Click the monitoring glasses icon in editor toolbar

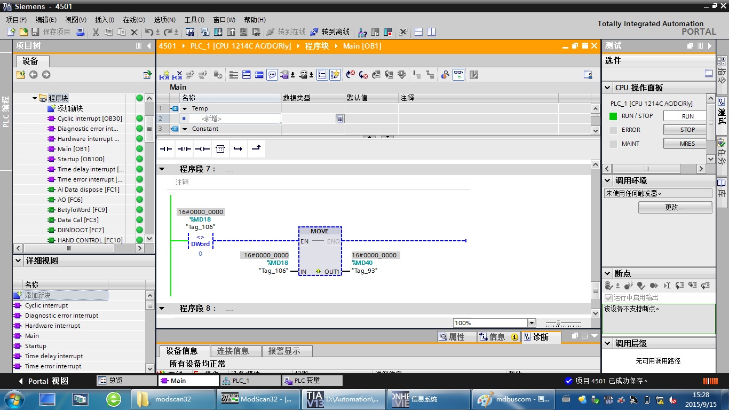[x=458, y=75]
